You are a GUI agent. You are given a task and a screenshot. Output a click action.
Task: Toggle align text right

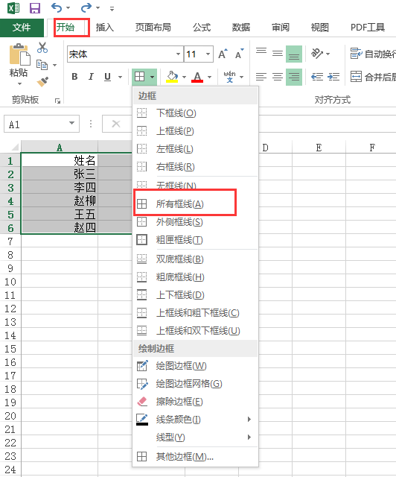tap(294, 77)
